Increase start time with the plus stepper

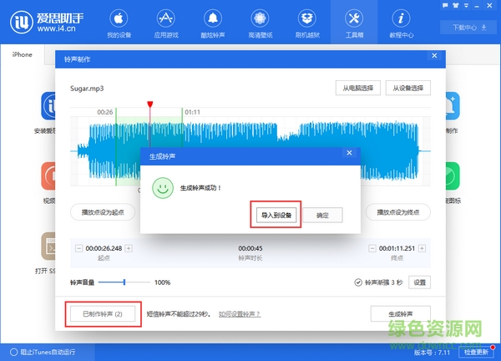(x=129, y=248)
